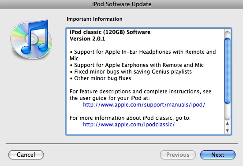
Task: Click the In-Ear Headphones support bullet
Action: pos(142,55)
